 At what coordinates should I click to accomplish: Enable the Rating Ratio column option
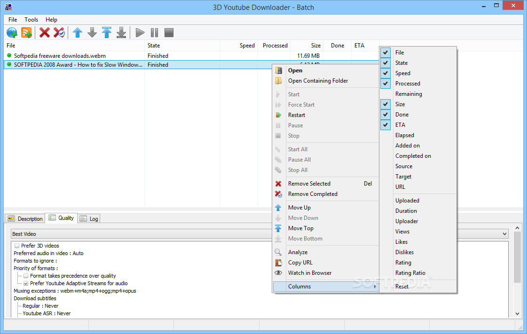coord(418,273)
